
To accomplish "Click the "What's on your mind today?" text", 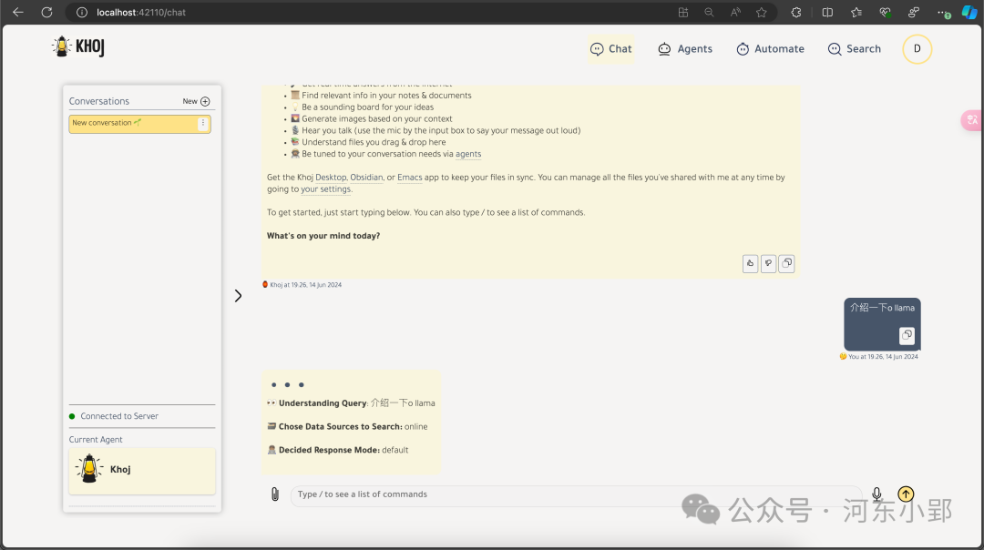I will 323,236.
